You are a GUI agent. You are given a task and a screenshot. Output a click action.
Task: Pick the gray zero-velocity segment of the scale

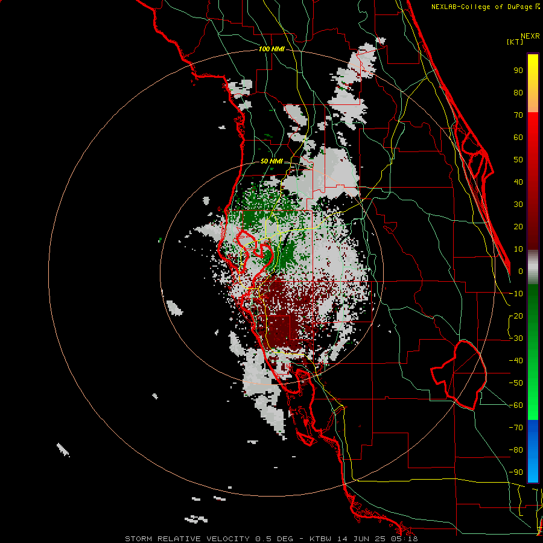tap(533, 267)
